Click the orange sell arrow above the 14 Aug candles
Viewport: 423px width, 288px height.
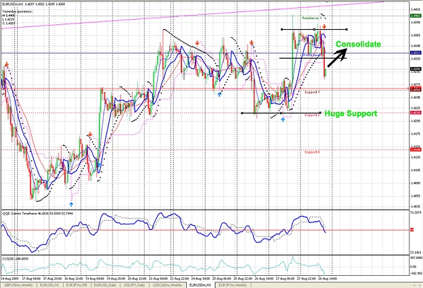tap(7, 64)
